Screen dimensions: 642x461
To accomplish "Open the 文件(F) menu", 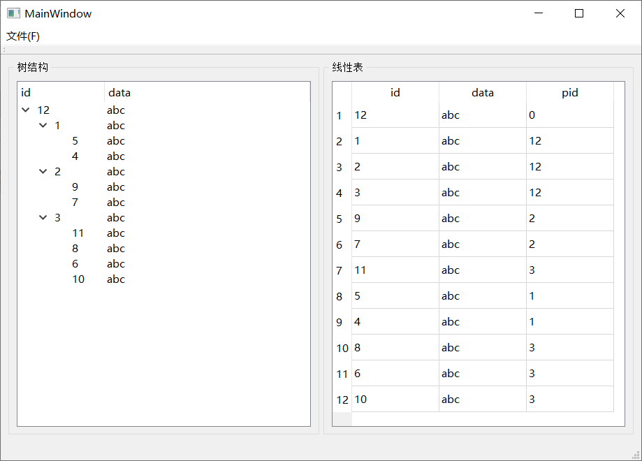I will tap(23, 36).
